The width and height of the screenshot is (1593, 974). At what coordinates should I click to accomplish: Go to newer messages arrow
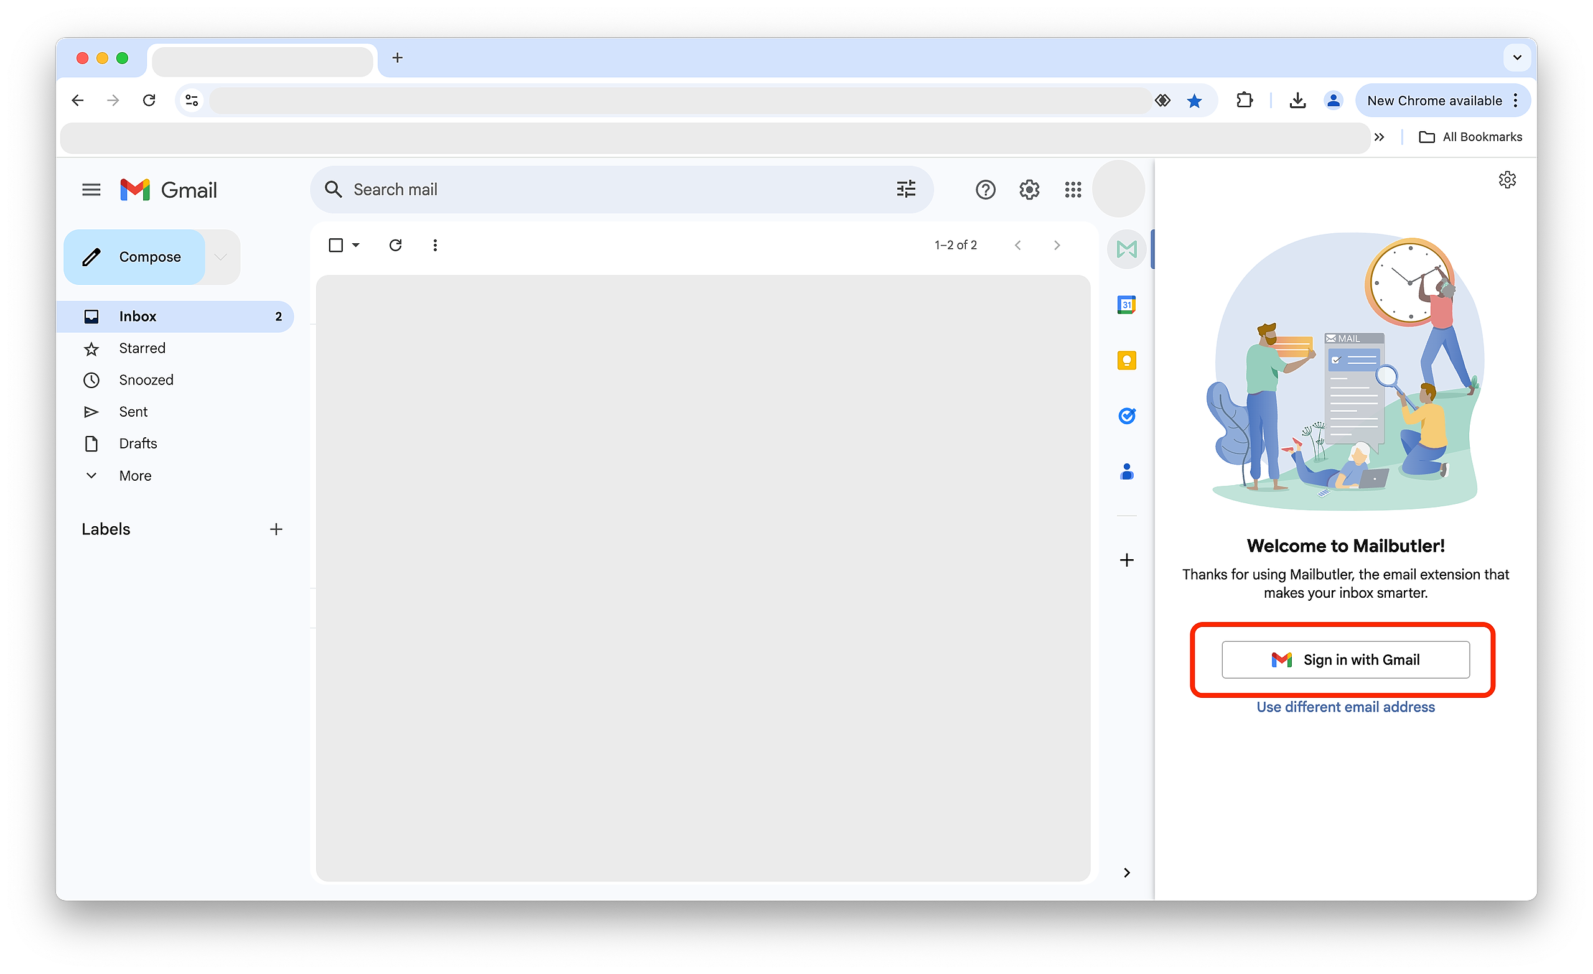1017,245
